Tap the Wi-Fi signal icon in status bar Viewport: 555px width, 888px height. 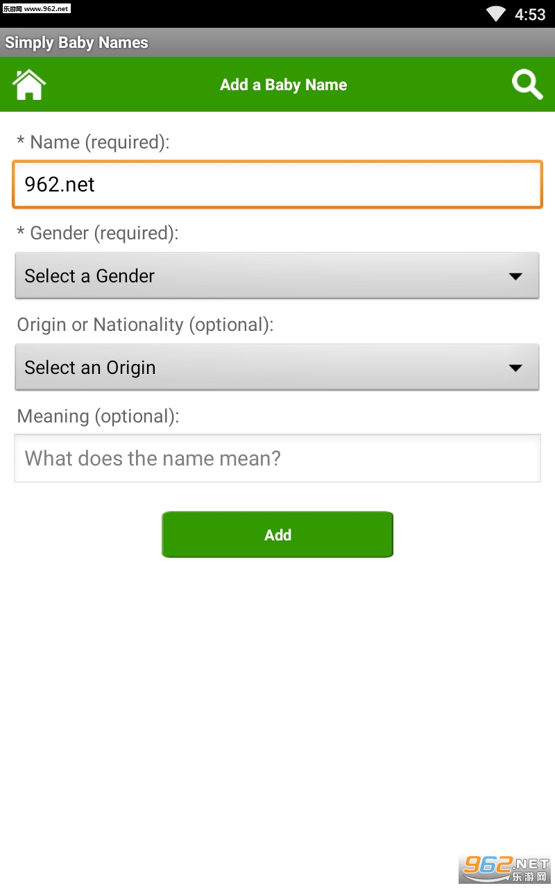coord(496,14)
